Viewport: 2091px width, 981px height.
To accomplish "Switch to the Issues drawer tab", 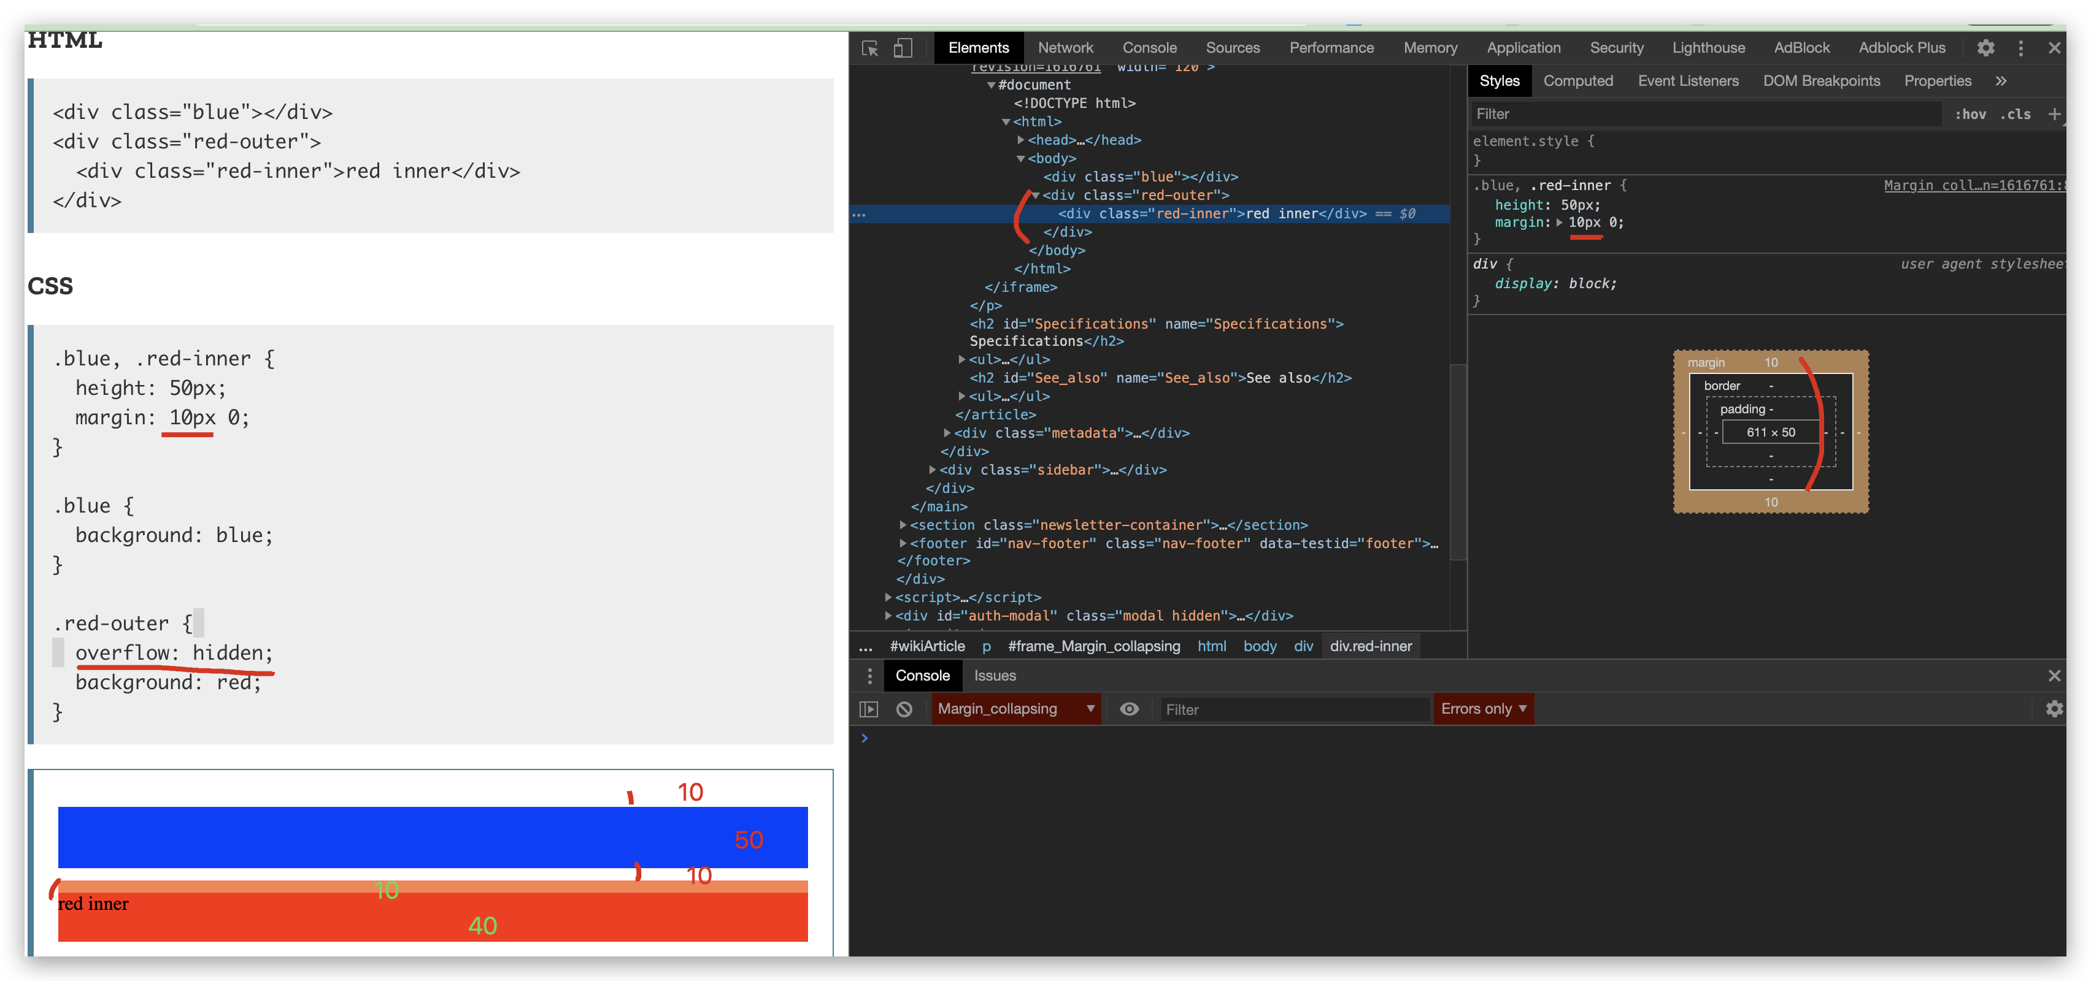I will 995,676.
